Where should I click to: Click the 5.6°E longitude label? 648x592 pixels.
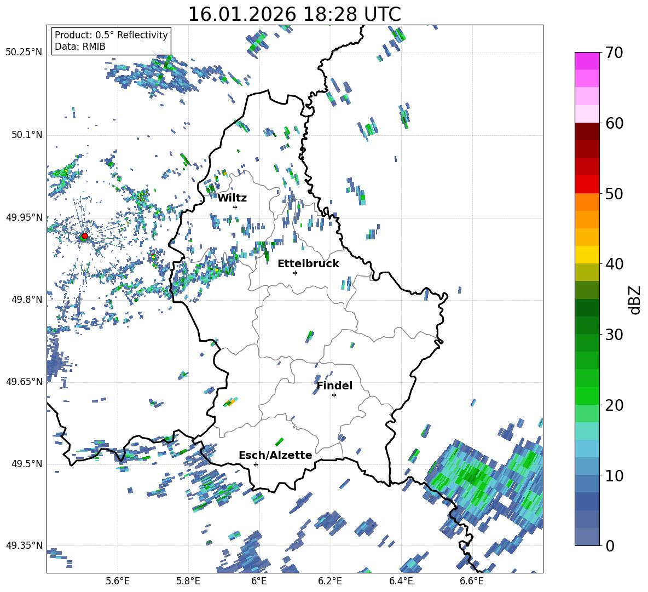(117, 581)
